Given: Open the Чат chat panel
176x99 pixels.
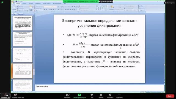Looking at the screenshot, I should click(92, 96).
